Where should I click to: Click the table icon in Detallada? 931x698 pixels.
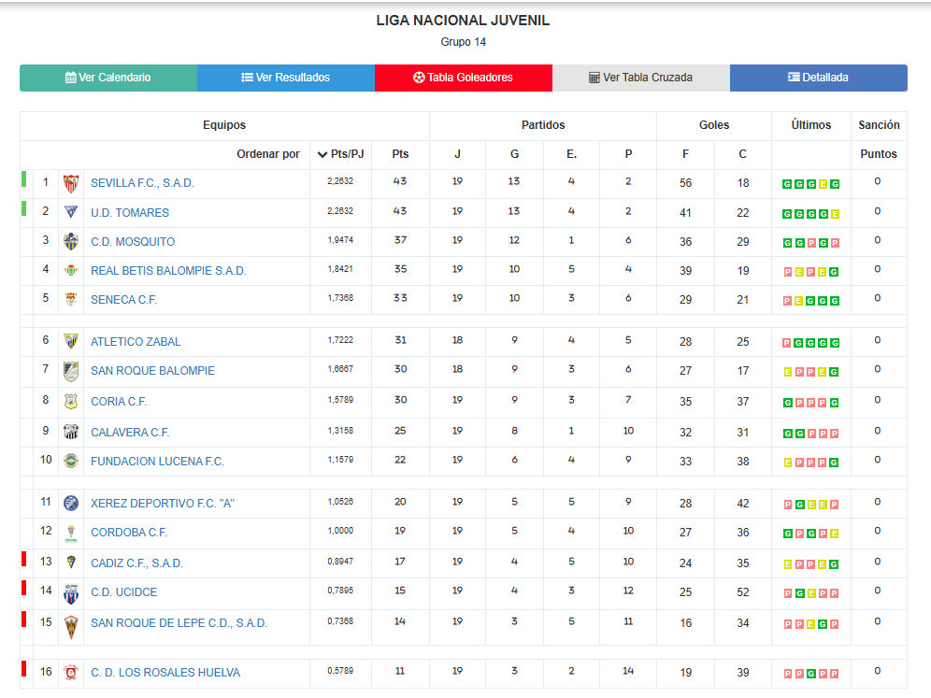794,78
